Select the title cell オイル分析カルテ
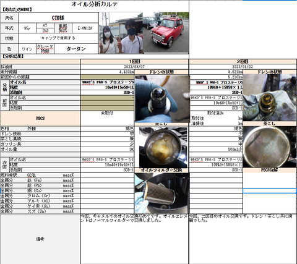The width and height of the screenshot is (297, 264). [x=95, y=4]
